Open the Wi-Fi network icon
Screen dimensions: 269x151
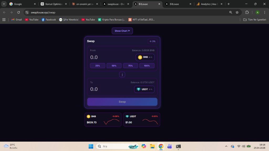click(x=239, y=146)
